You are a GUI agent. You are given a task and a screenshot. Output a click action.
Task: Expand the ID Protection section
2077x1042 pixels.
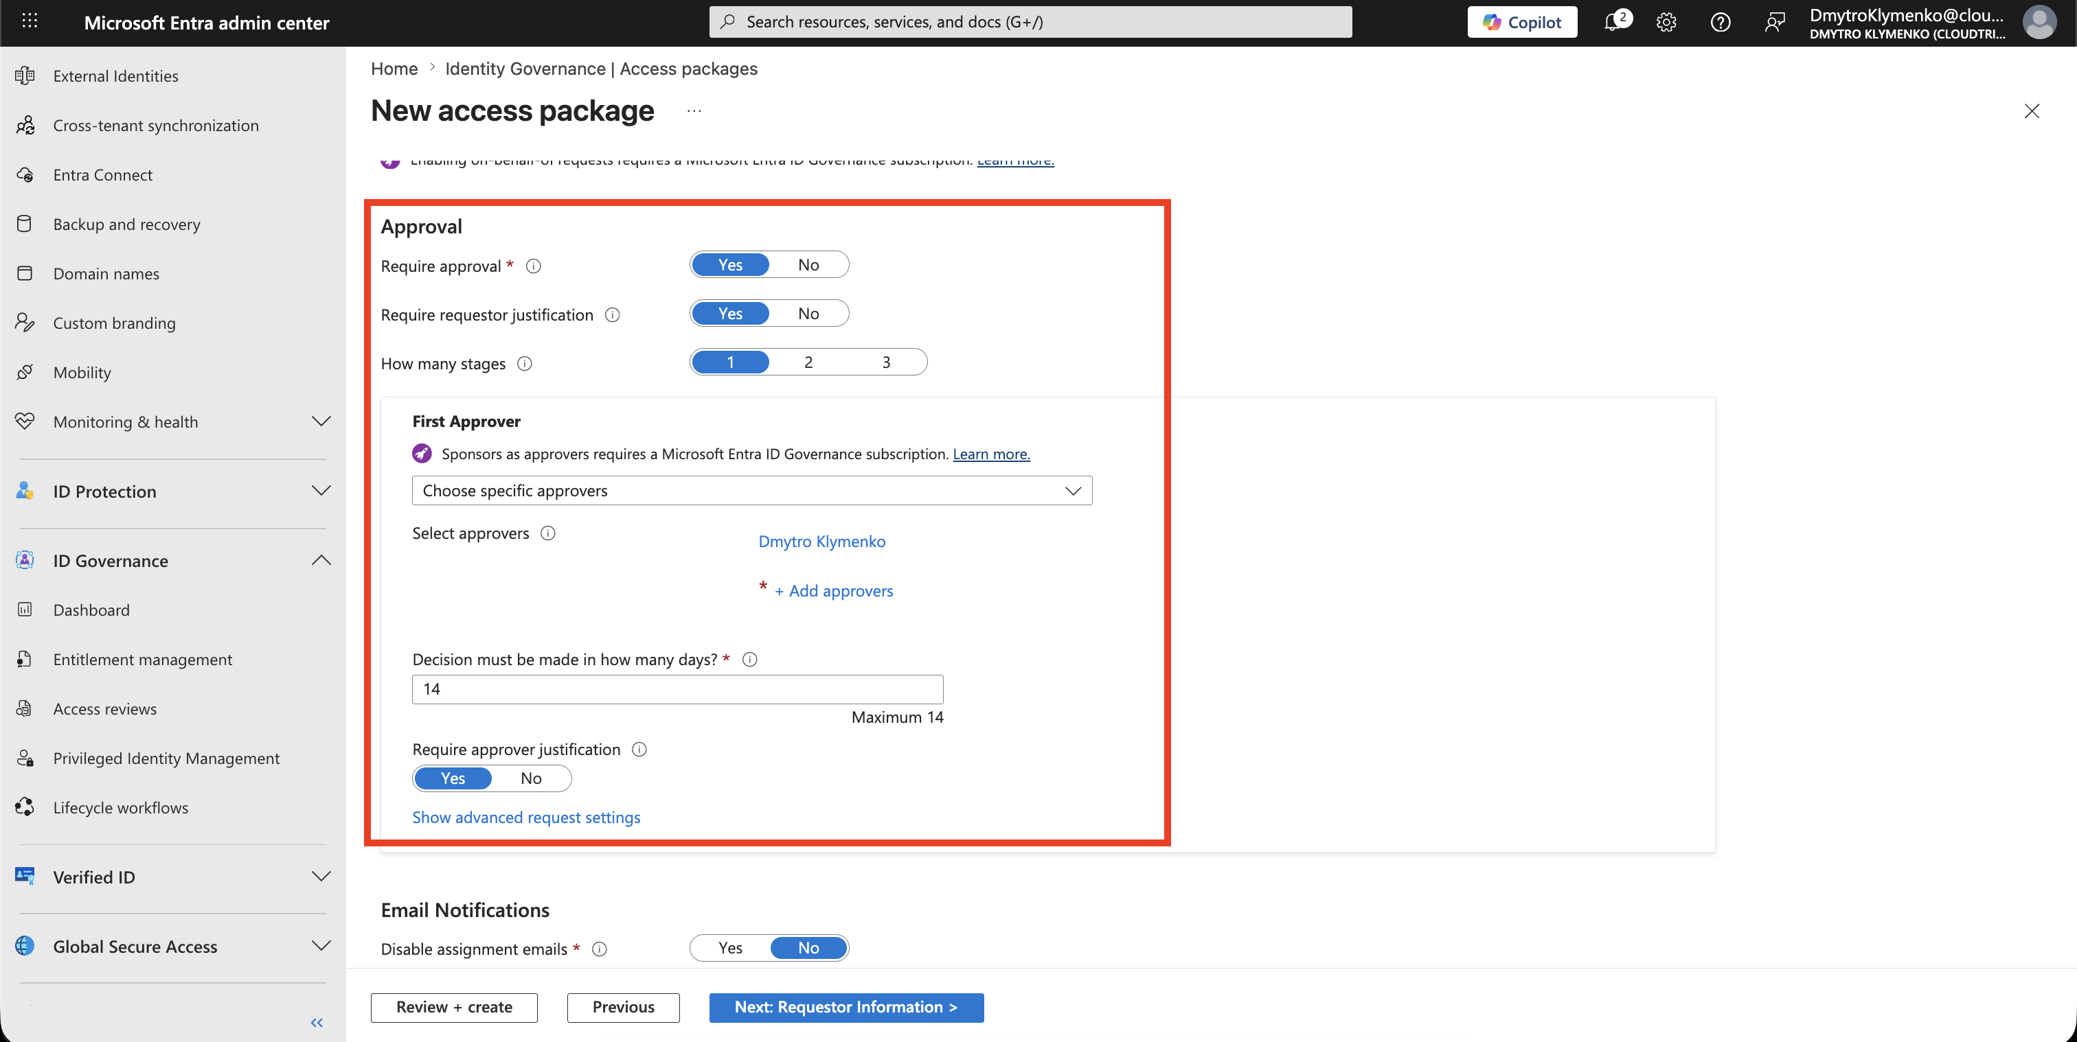(321, 491)
